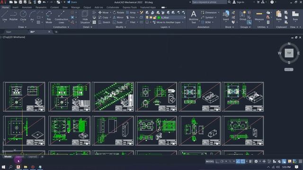The image size is (303, 170).
Task: Open the Manage ribbon tab
Action: (75, 8)
